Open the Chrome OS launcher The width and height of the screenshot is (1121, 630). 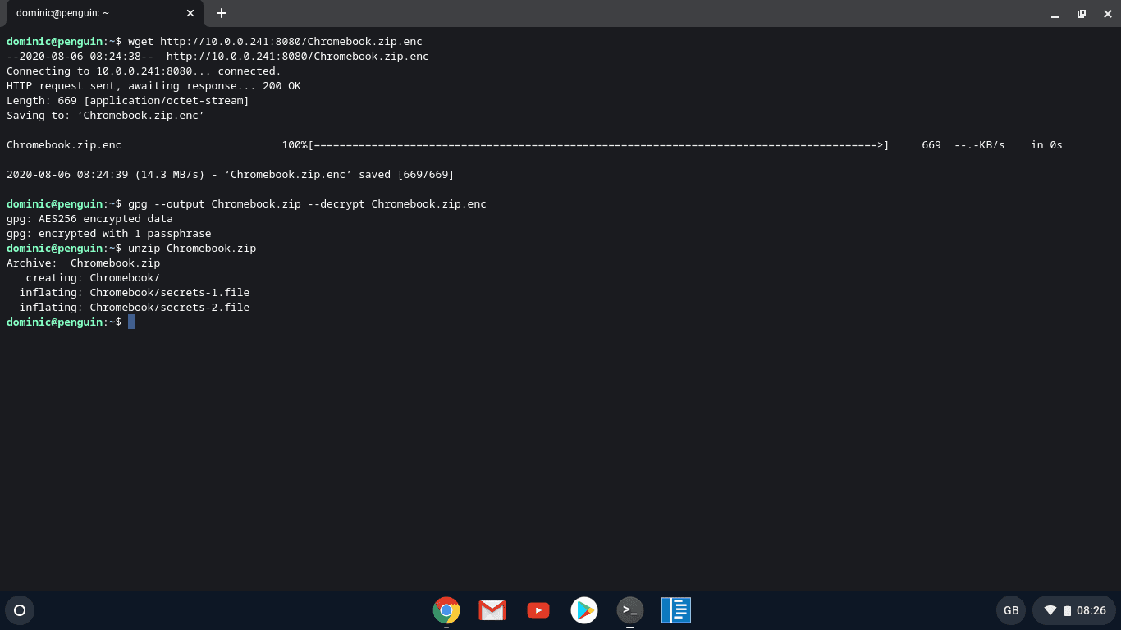pyautogui.click(x=20, y=610)
